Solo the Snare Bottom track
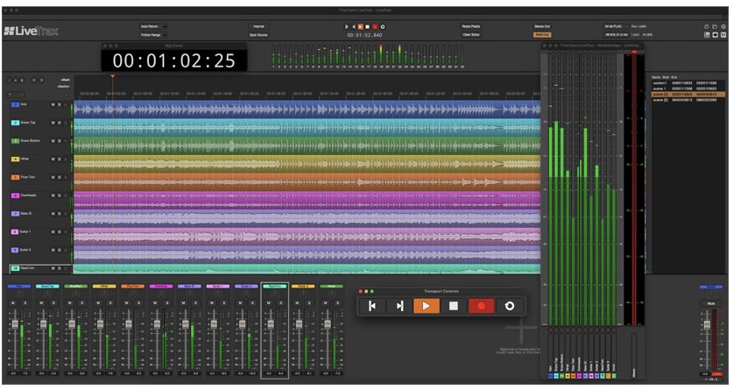The image size is (734, 390). pos(60,141)
